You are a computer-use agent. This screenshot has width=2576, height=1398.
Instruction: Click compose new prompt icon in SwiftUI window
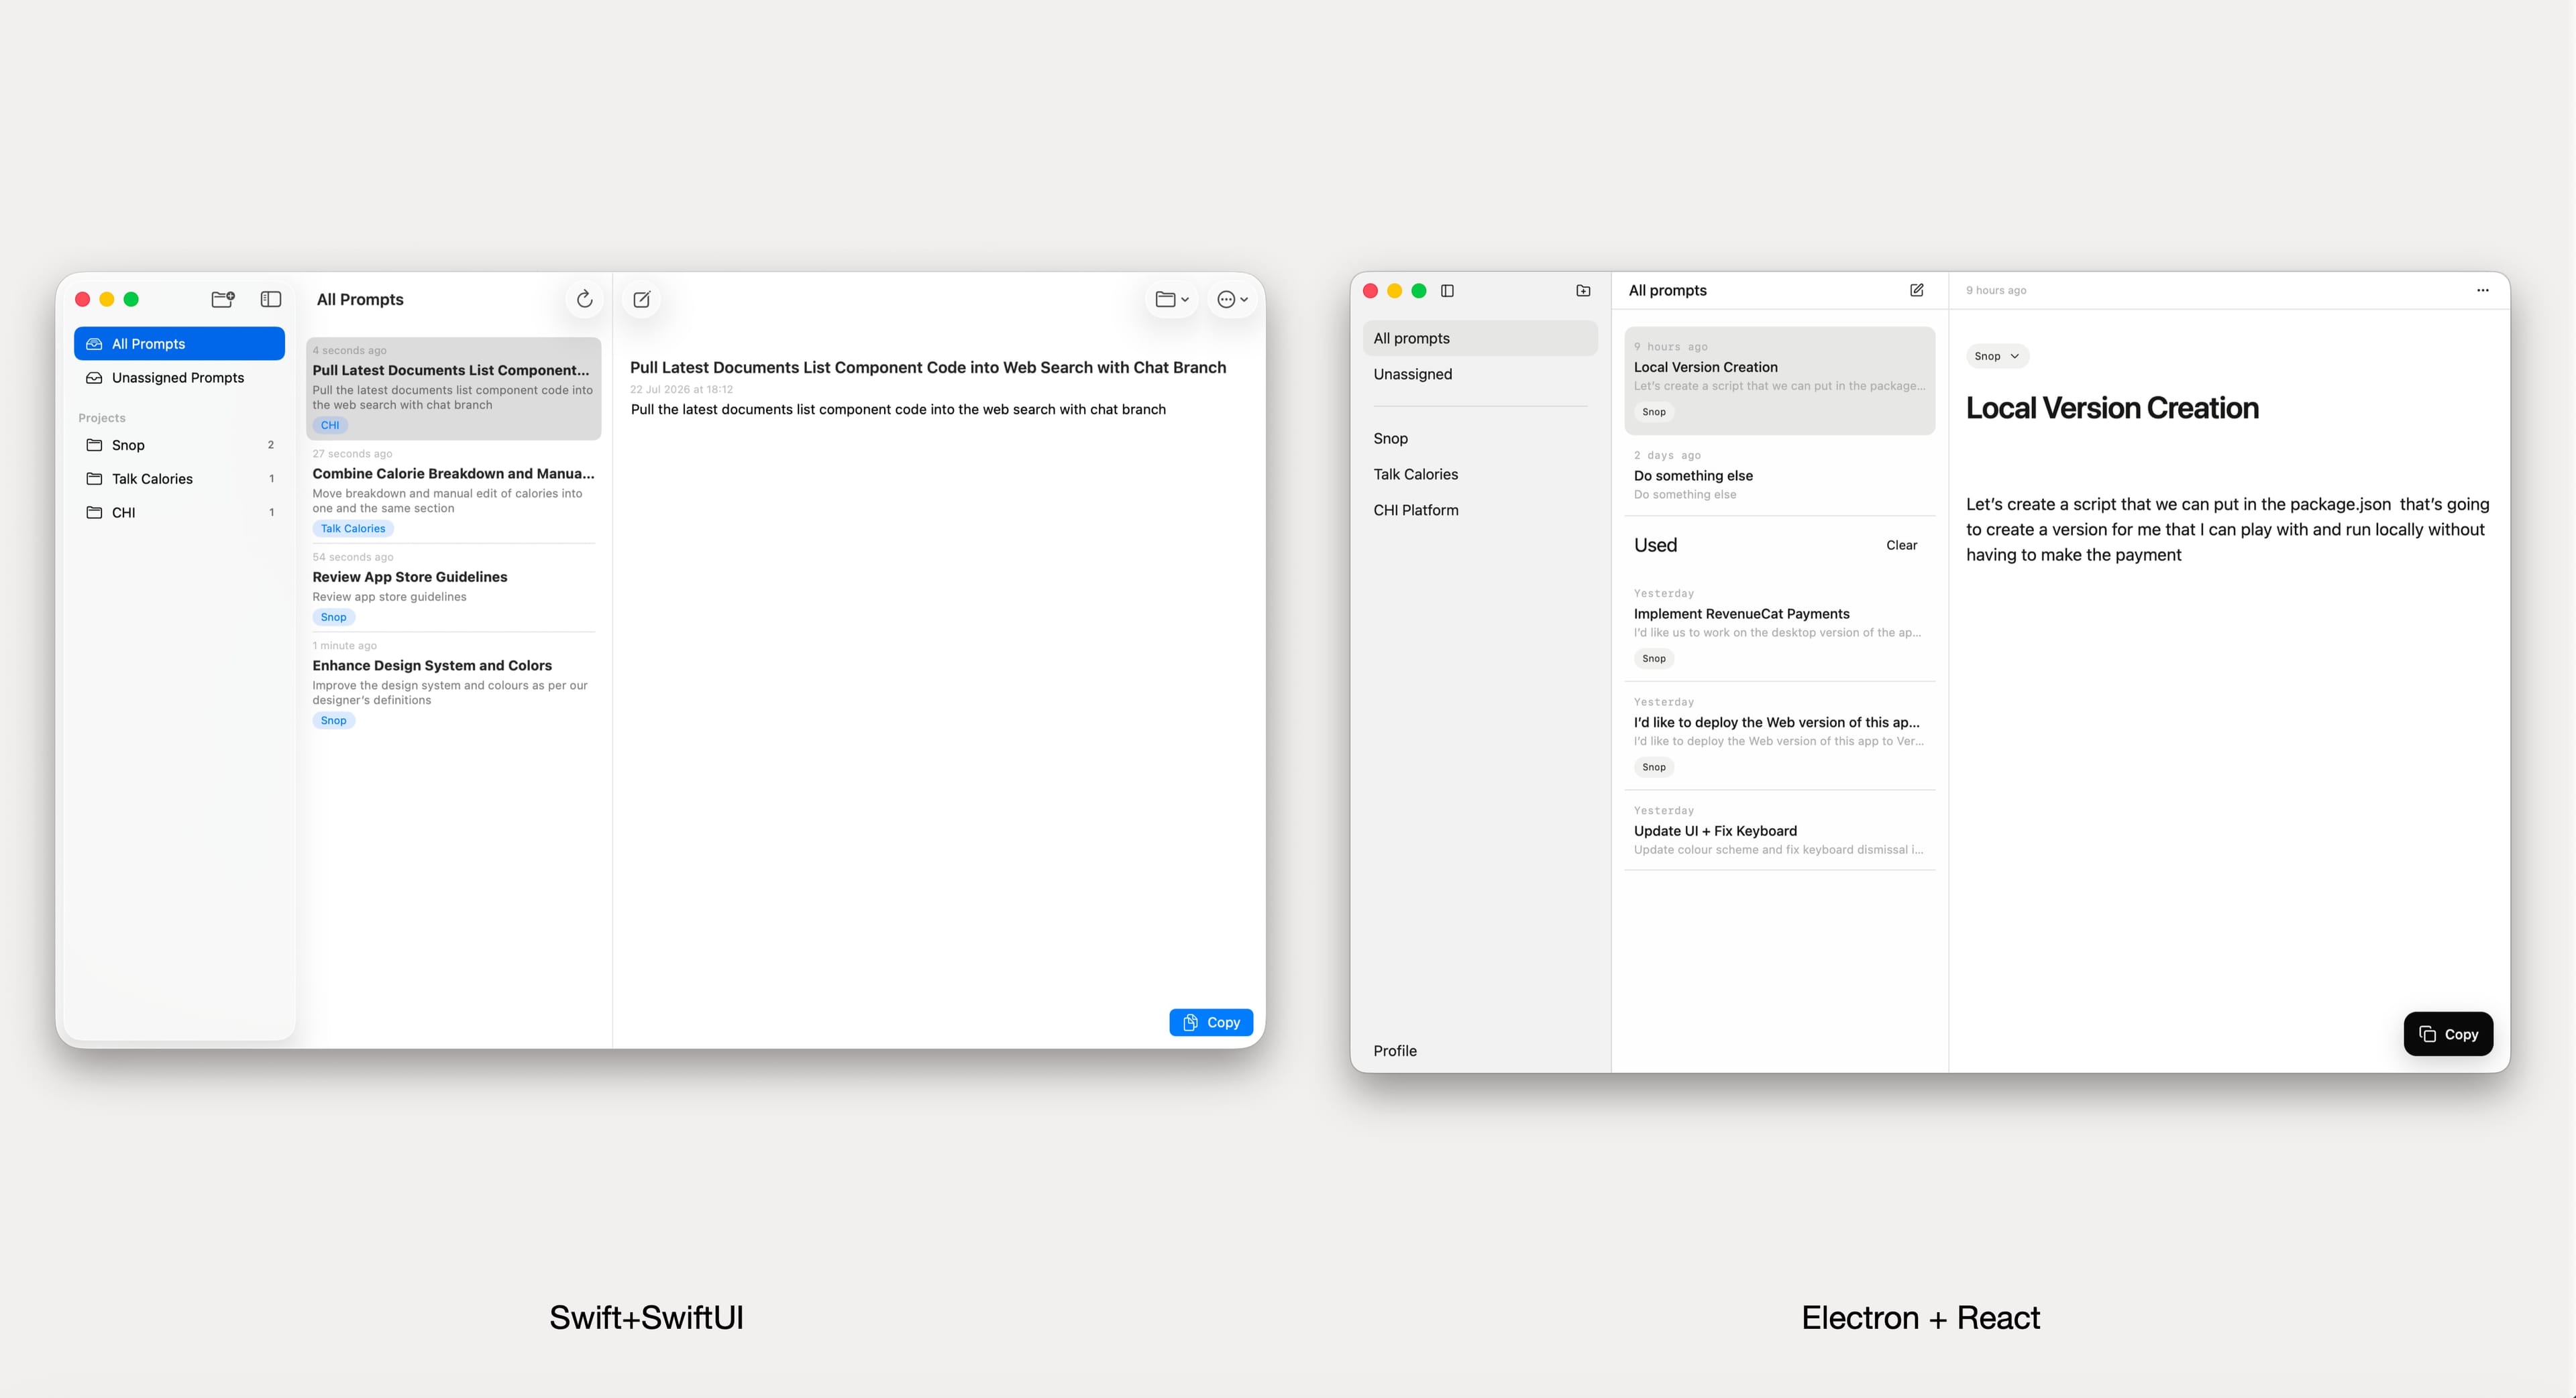click(x=642, y=299)
